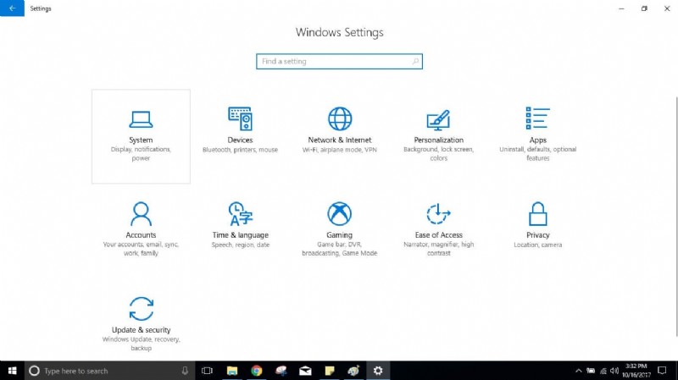Image resolution: width=678 pixels, height=380 pixels.
Task: Click the Apps label text
Action: pos(538,140)
